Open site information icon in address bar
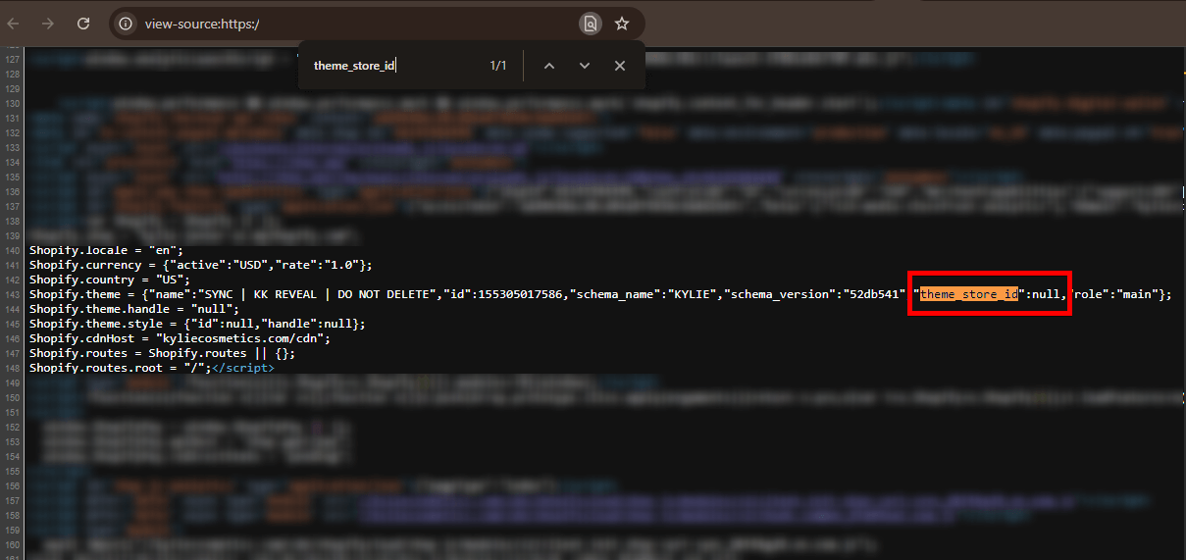 [x=125, y=24]
